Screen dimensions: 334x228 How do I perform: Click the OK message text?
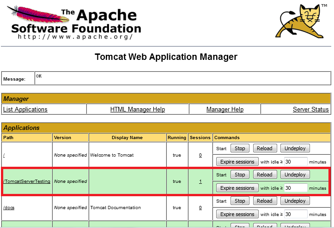pos(39,76)
